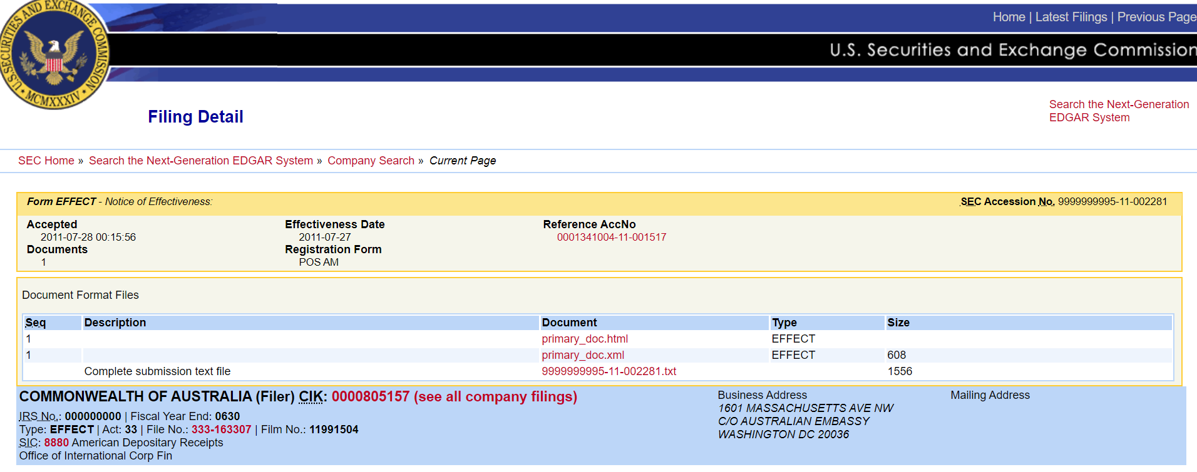Select C/O AUSTRALIAN EMBASSY address line
The width and height of the screenshot is (1197, 472).
point(794,421)
